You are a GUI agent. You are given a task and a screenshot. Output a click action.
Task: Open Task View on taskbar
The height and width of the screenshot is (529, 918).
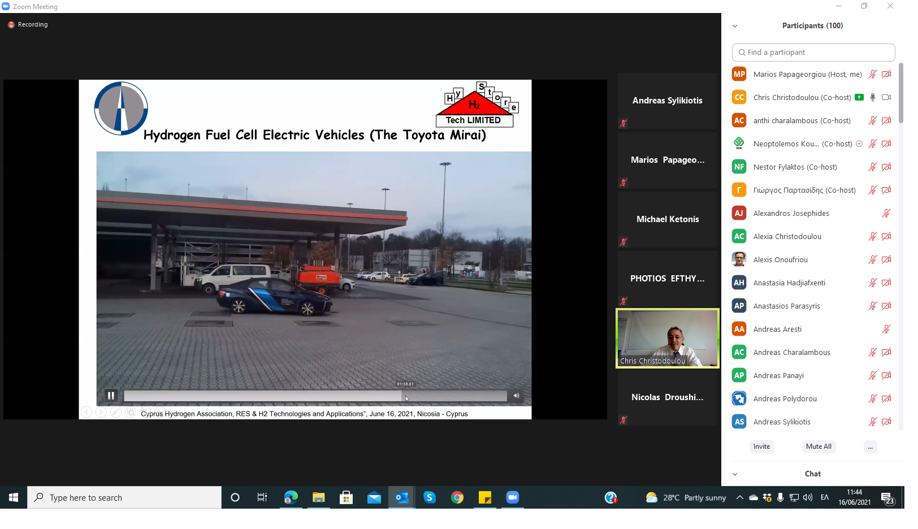click(x=262, y=497)
